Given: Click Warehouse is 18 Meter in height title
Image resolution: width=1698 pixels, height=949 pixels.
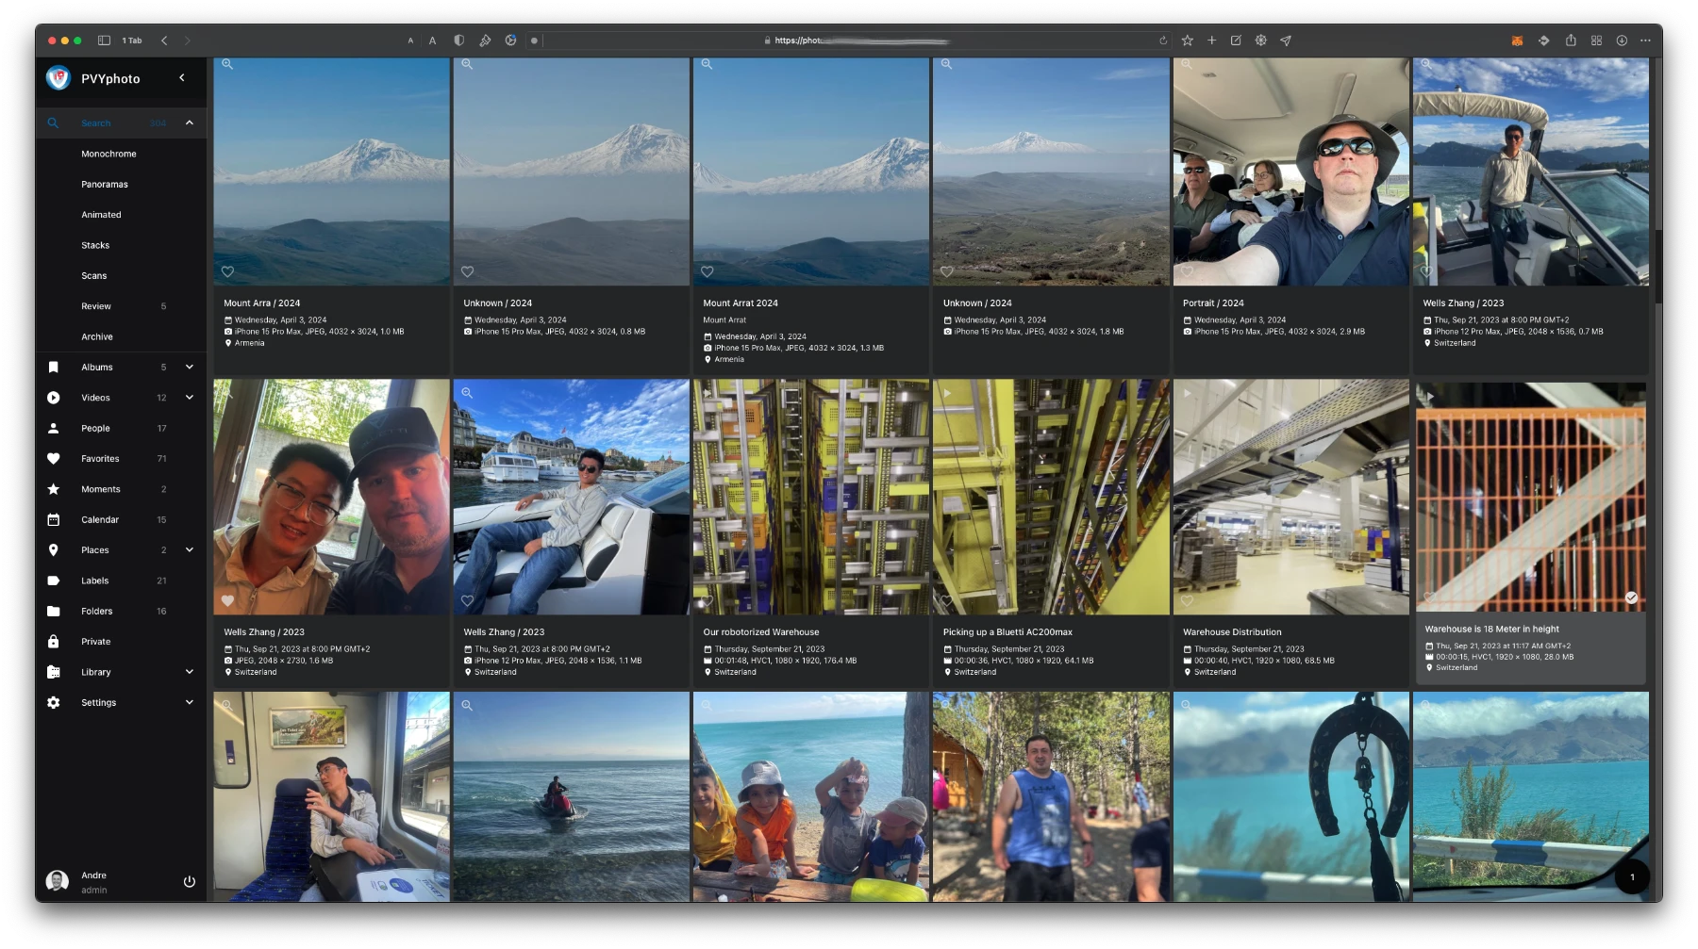Looking at the screenshot, I should click(x=1491, y=629).
